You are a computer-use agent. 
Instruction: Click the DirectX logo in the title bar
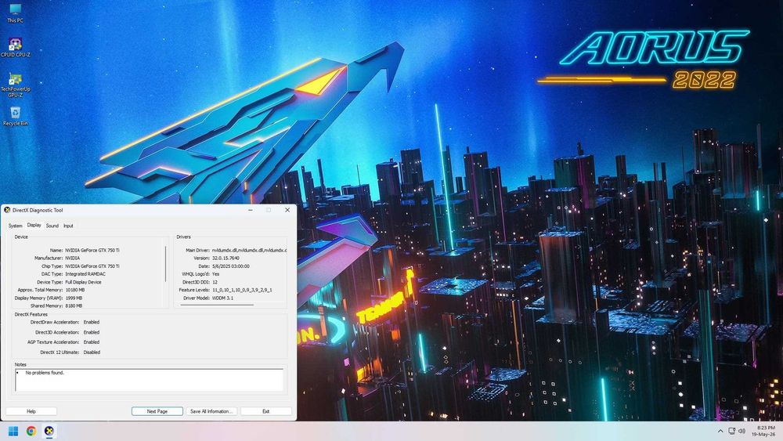coord(7,210)
